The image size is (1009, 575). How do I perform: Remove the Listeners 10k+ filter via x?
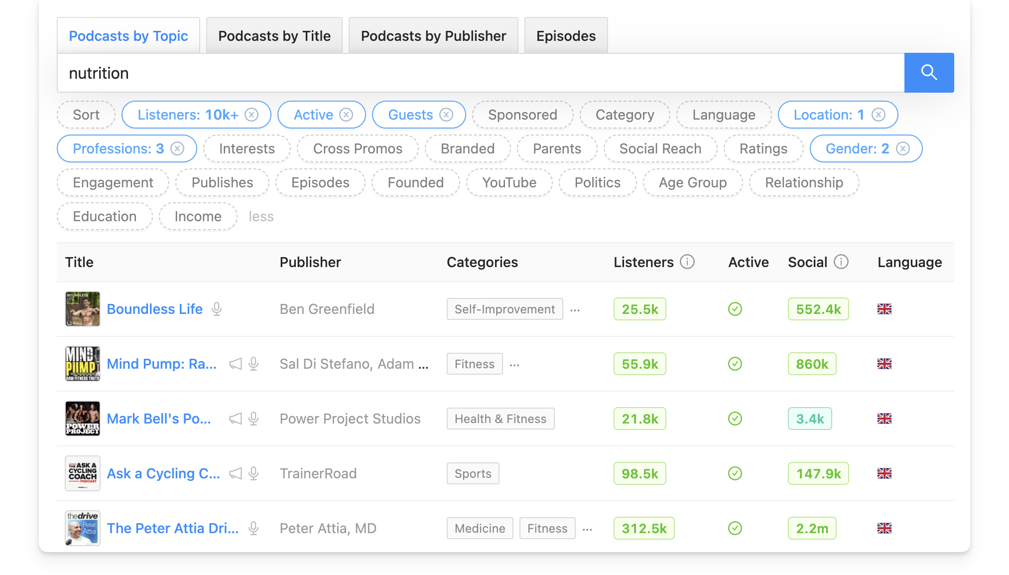252,115
